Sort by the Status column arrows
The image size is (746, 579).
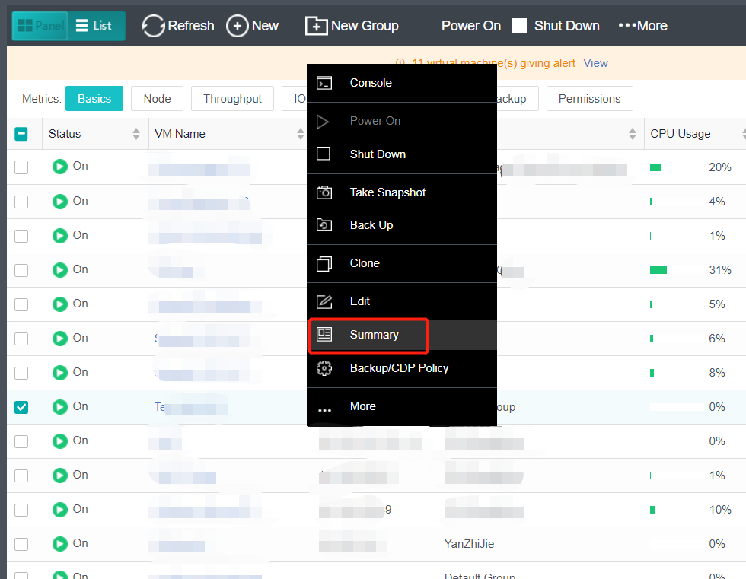[136, 134]
